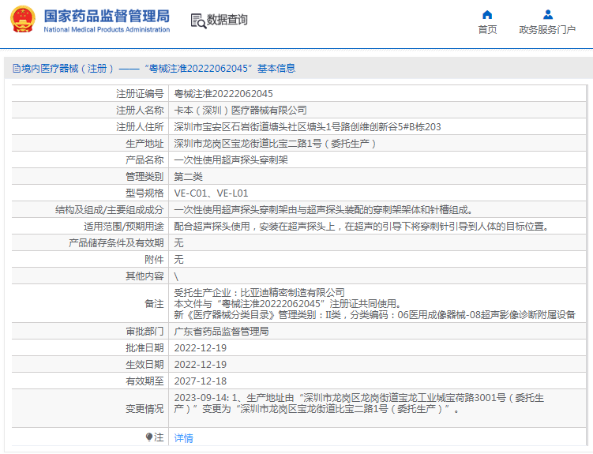
Task: Select 广东省药品监督管理局 approval department
Action: pyautogui.click(x=221, y=332)
